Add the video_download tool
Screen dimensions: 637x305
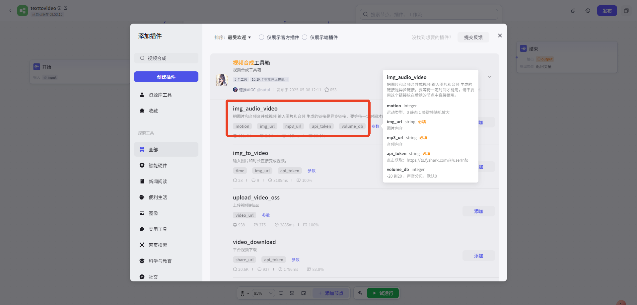[478, 256]
